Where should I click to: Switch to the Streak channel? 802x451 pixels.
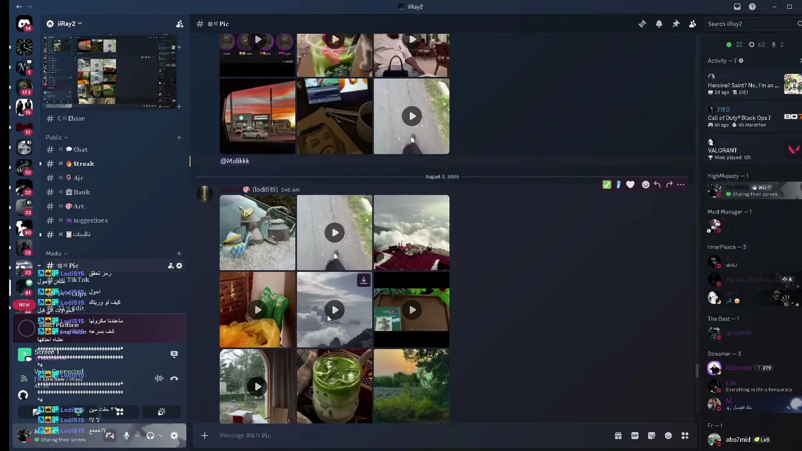(113, 163)
